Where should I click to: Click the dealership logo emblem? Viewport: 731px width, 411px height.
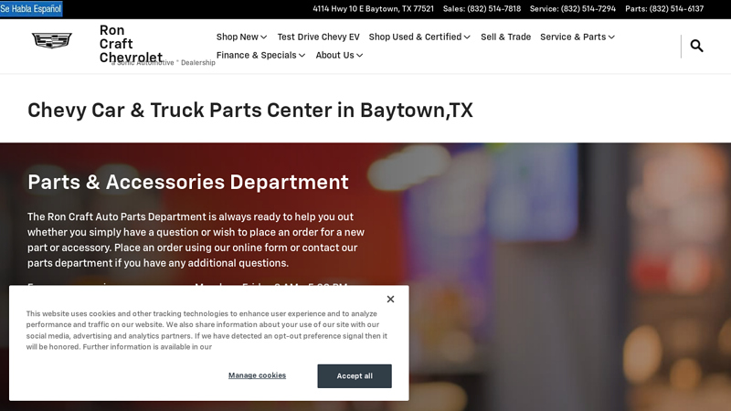click(x=52, y=40)
